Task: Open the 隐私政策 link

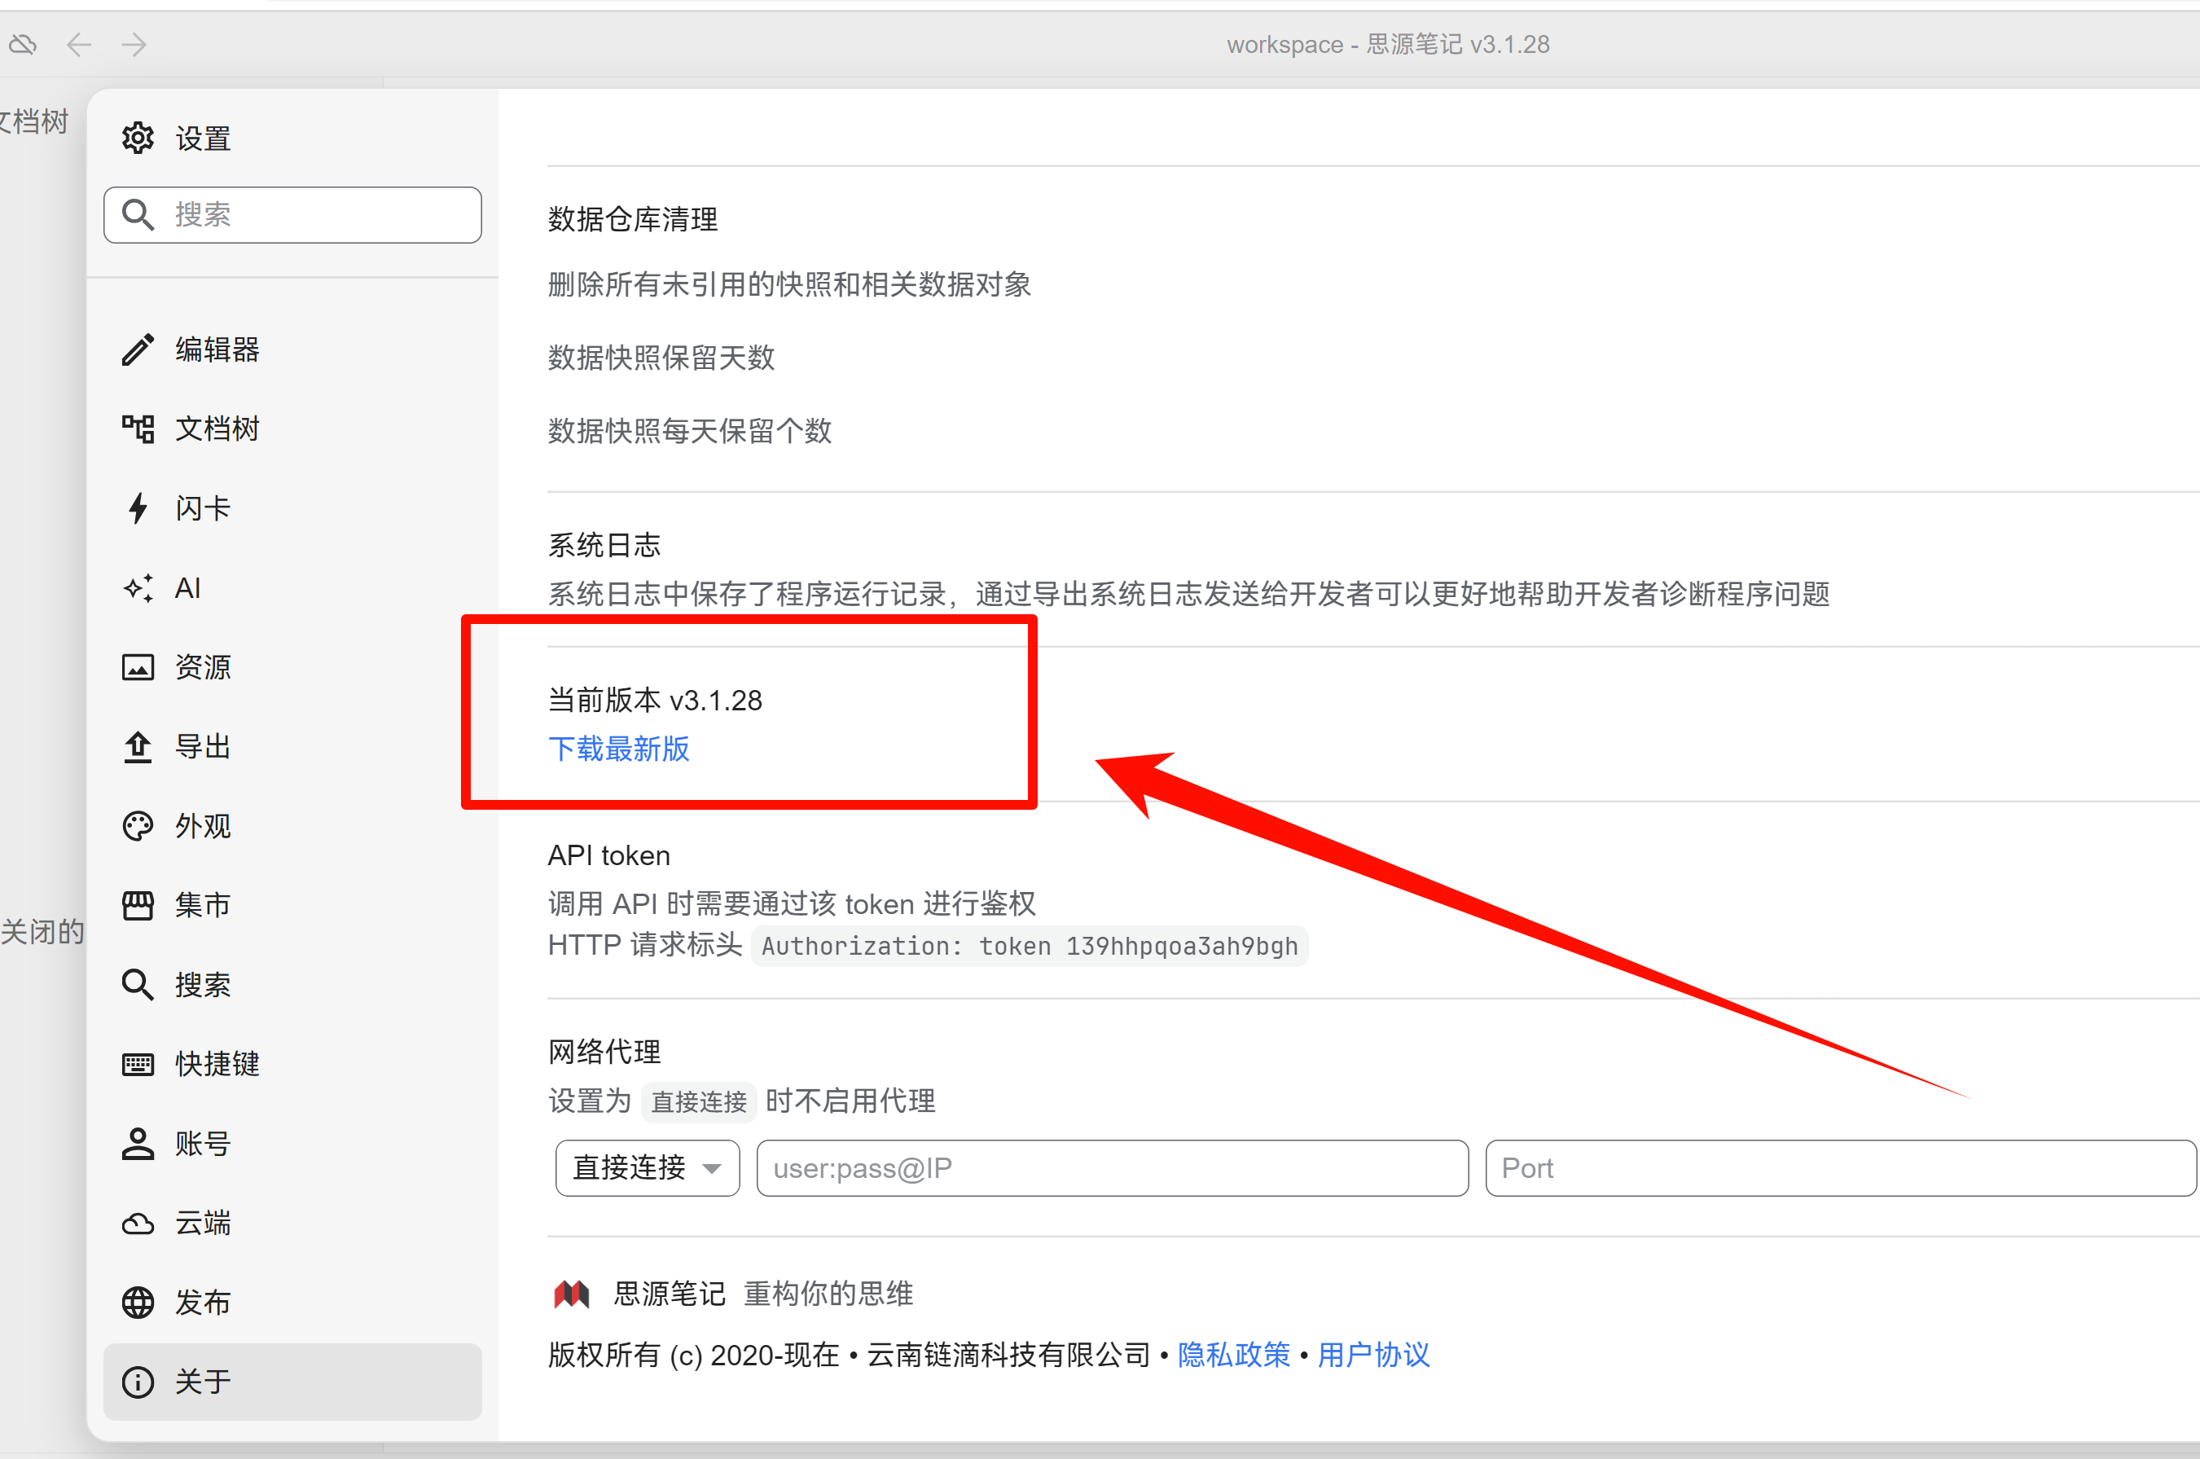Action: click(x=1233, y=1355)
